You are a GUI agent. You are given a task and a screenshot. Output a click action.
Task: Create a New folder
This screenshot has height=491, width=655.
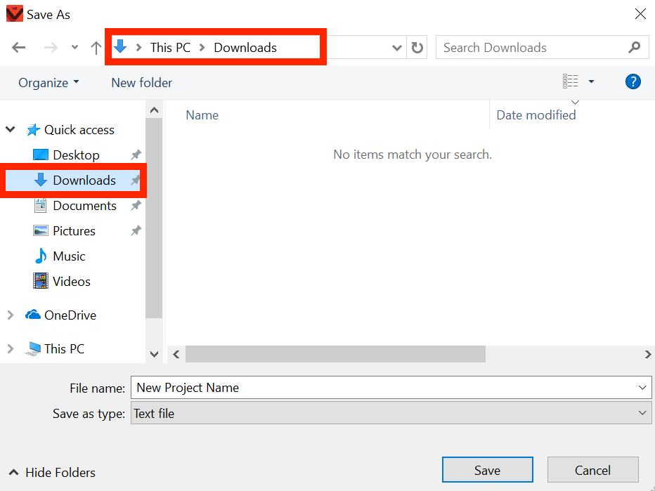(141, 82)
